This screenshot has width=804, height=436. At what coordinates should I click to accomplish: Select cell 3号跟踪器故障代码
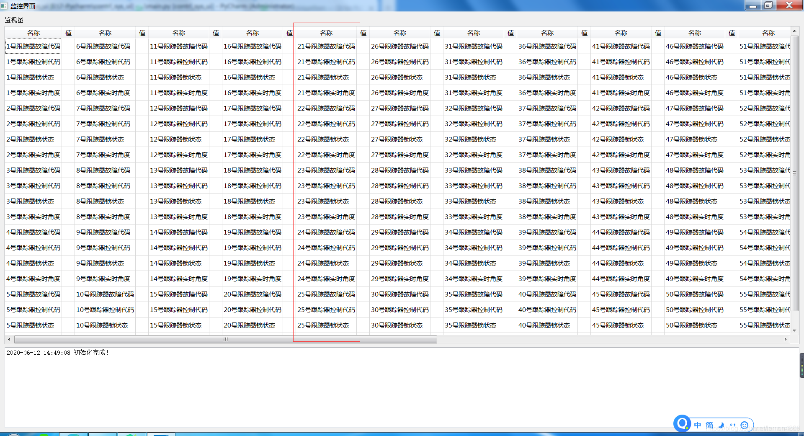pos(33,170)
